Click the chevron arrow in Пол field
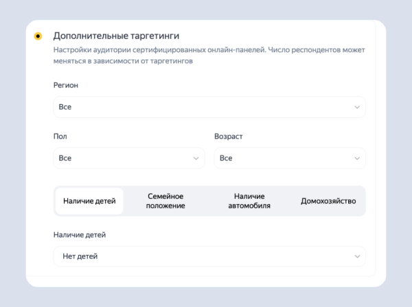The width and height of the screenshot is (412, 307). 196,158
